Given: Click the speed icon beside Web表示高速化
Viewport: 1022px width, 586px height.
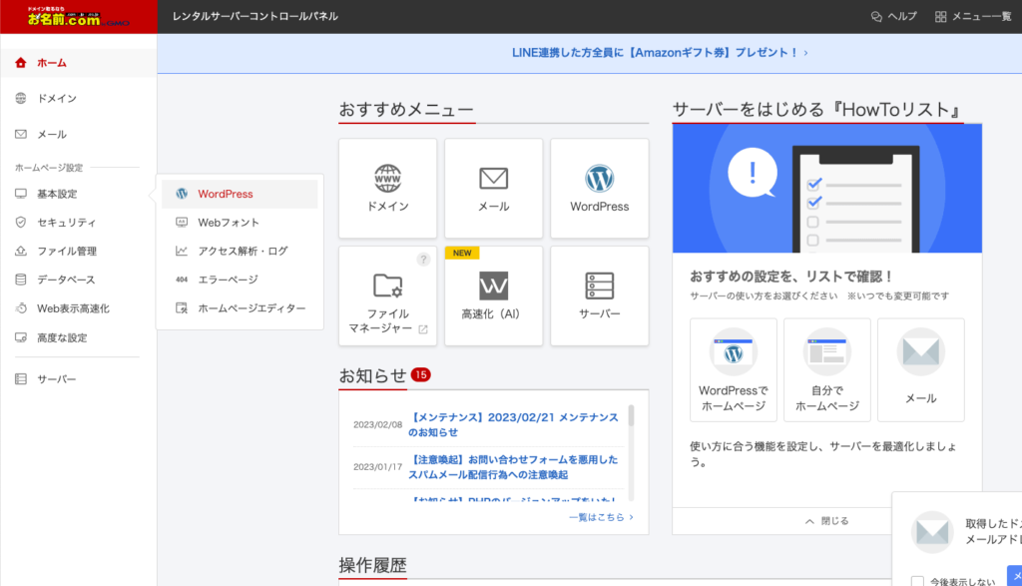Looking at the screenshot, I should pyautogui.click(x=21, y=308).
